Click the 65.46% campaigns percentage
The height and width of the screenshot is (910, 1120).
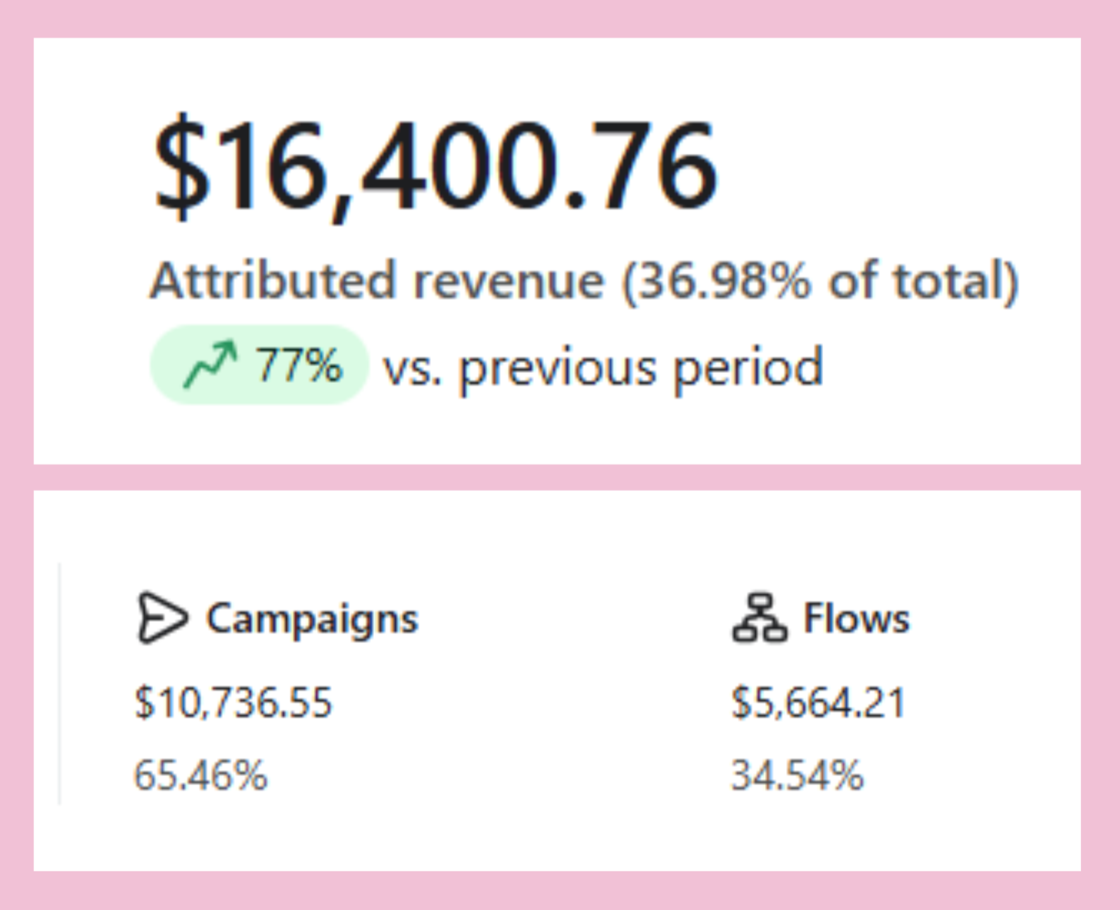[x=201, y=775]
